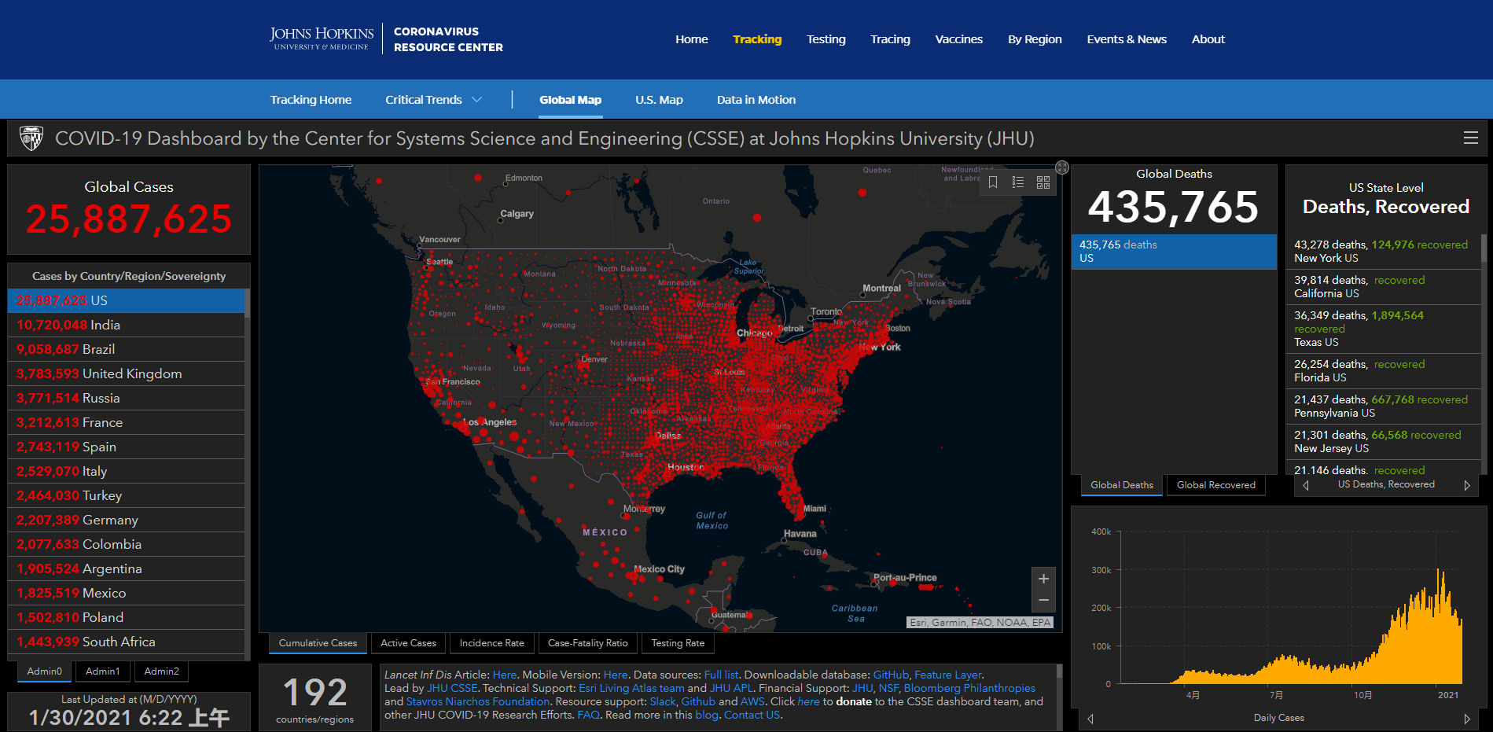Switch to the Admin2 tab
This screenshot has width=1493, height=732.
(x=161, y=671)
